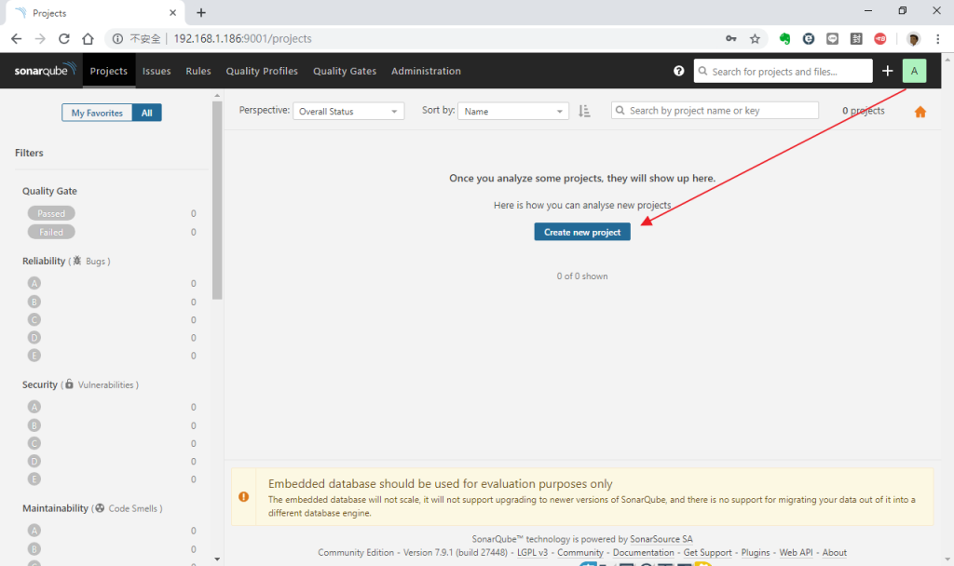
Task: Click the site info icon in address bar
Action: [117, 39]
